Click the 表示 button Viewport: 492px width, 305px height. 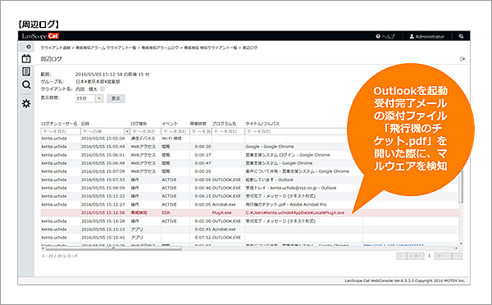(x=116, y=98)
